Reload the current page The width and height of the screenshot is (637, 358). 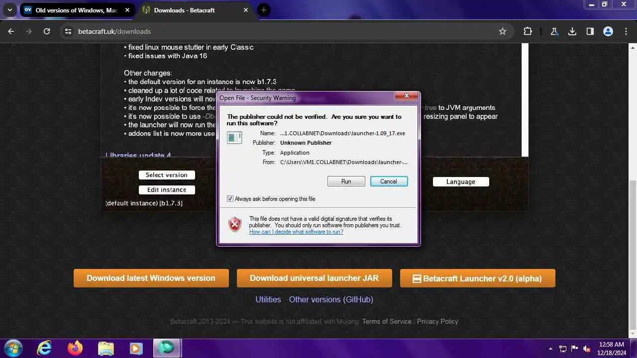[47, 31]
